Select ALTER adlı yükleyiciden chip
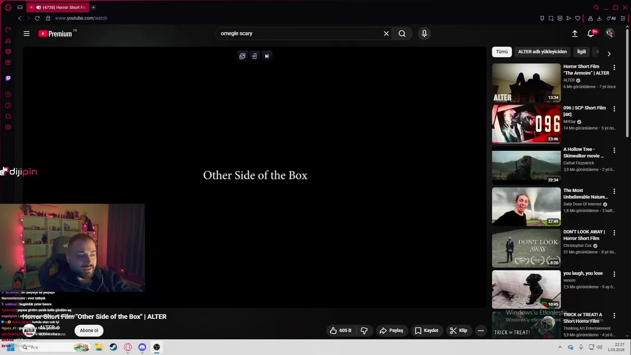 (x=542, y=52)
